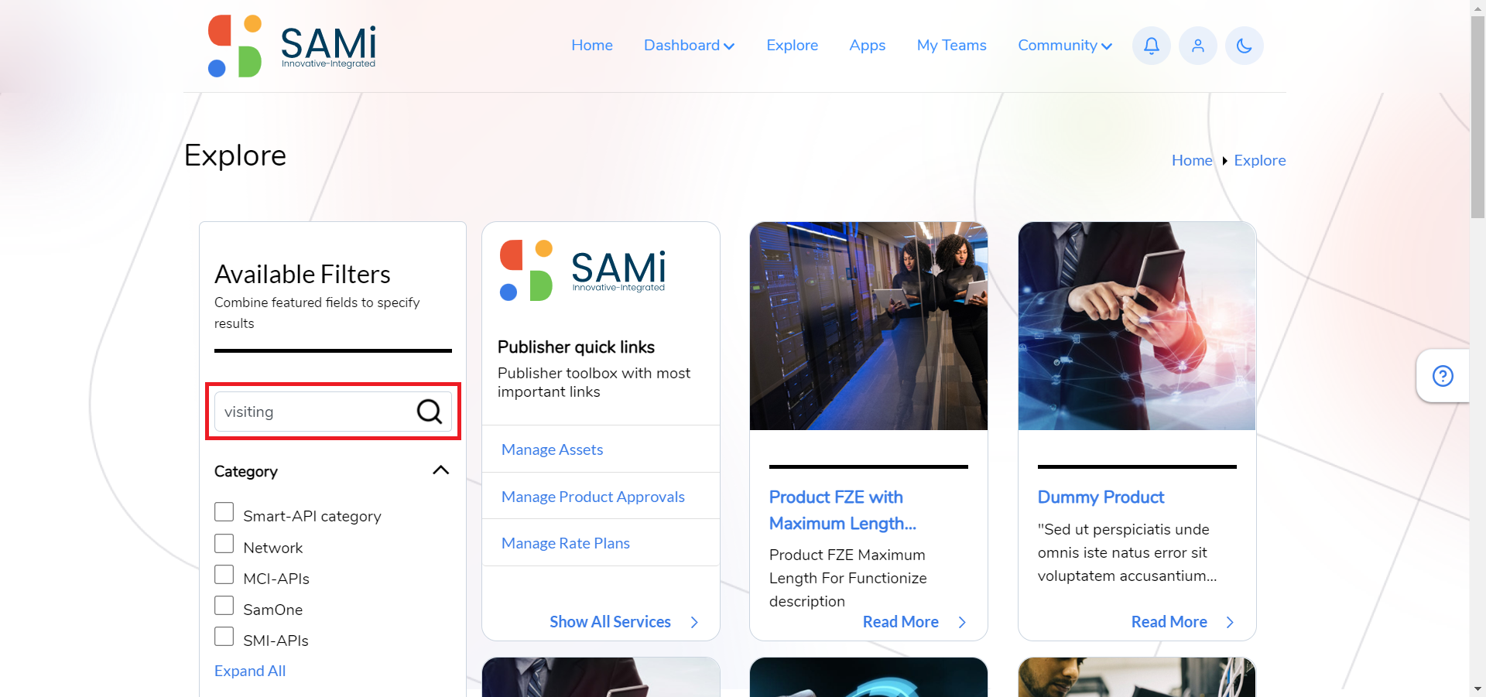1486x697 pixels.
Task: Click the arrow beside Product FZE Read More
Action: click(962, 622)
